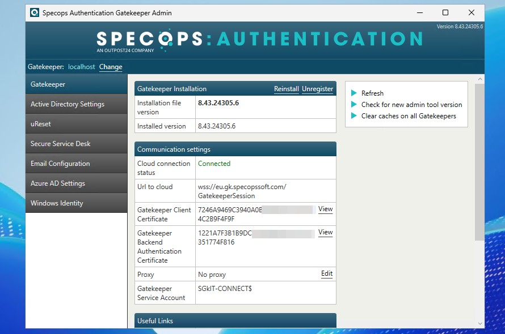The image size is (505, 334).
Task: Click the Reinstall link
Action: click(287, 89)
